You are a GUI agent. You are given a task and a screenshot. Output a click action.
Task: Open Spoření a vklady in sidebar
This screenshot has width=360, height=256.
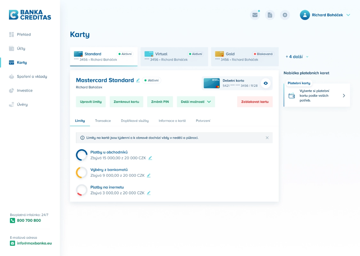click(32, 76)
